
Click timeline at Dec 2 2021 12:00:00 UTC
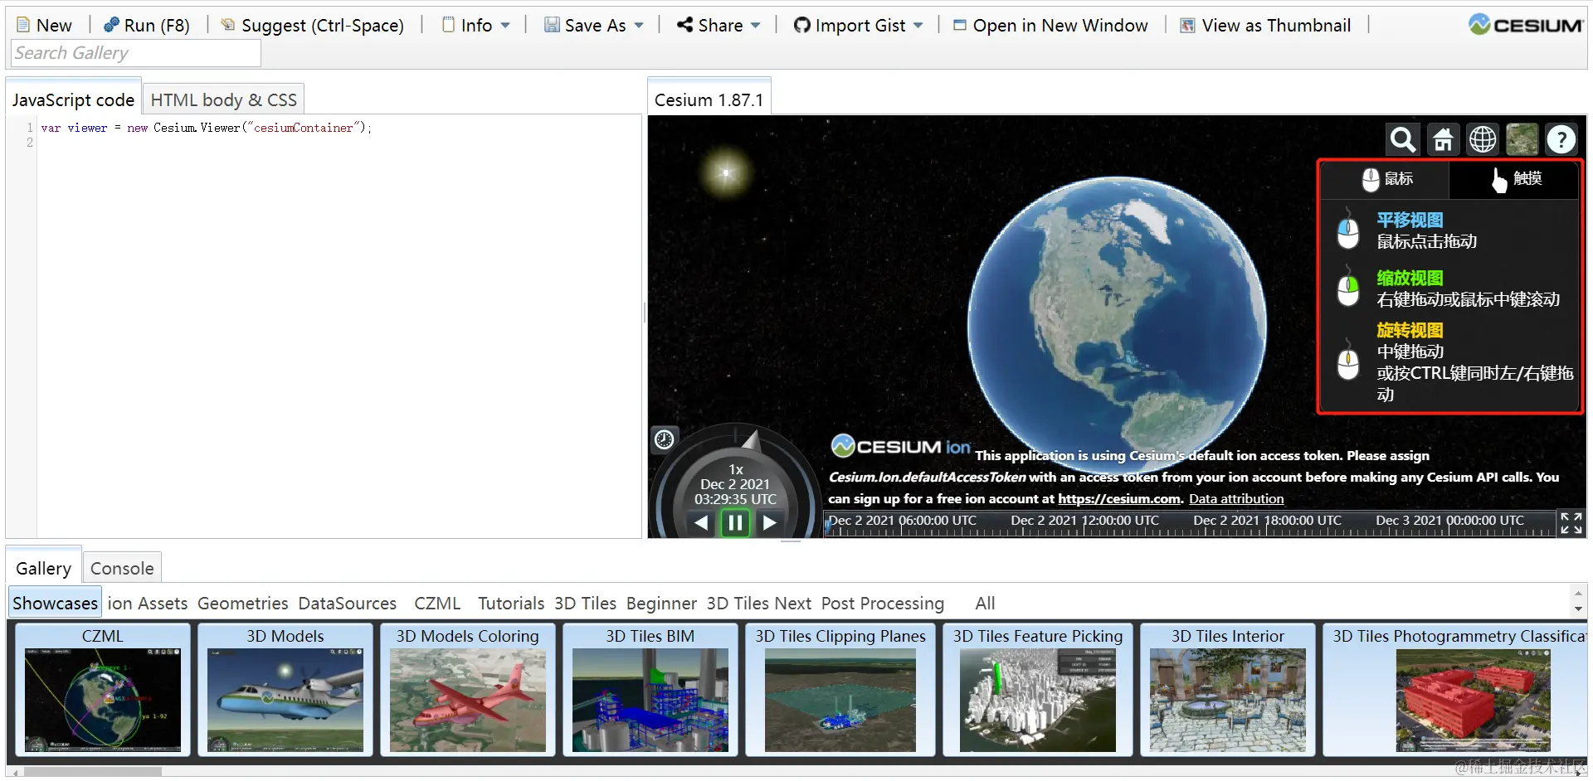coord(1084,521)
